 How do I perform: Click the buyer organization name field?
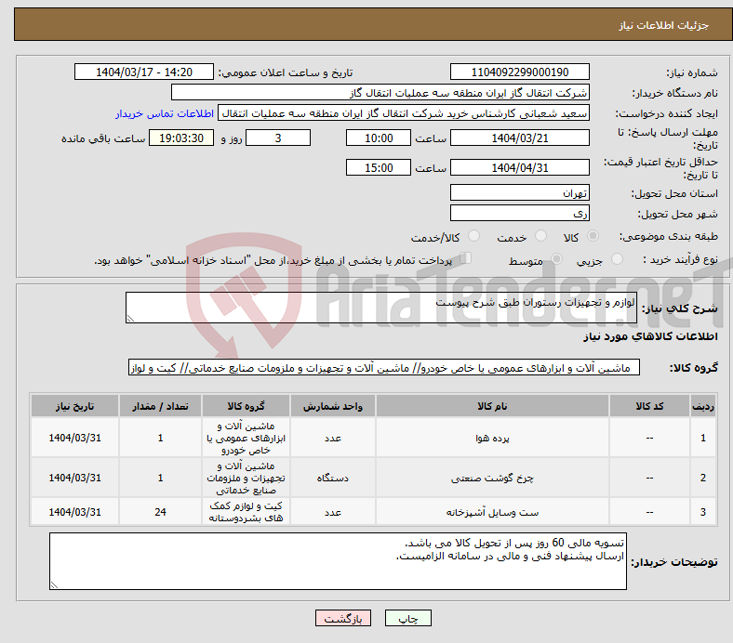[x=380, y=93]
